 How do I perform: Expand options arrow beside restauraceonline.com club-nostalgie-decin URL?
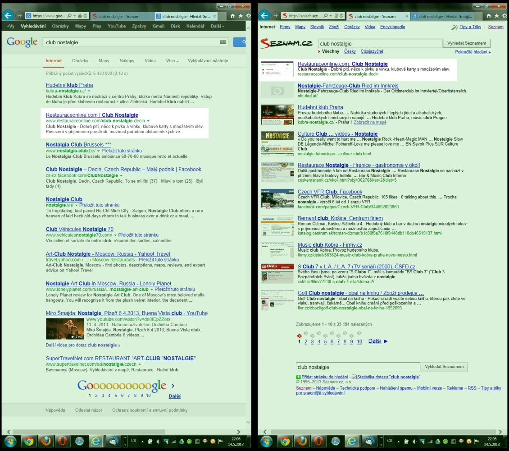[x=148, y=121]
